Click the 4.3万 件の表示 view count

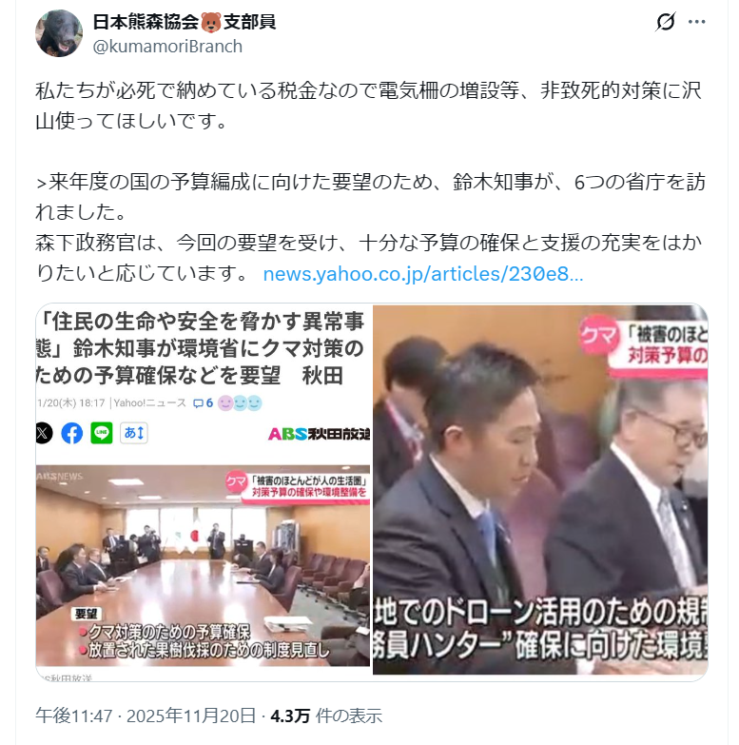pyautogui.click(x=326, y=716)
